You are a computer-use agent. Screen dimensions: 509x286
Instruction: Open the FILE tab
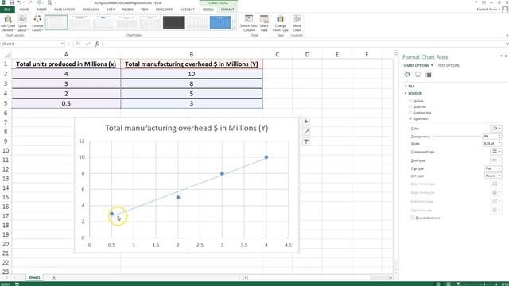pyautogui.click(x=7, y=10)
